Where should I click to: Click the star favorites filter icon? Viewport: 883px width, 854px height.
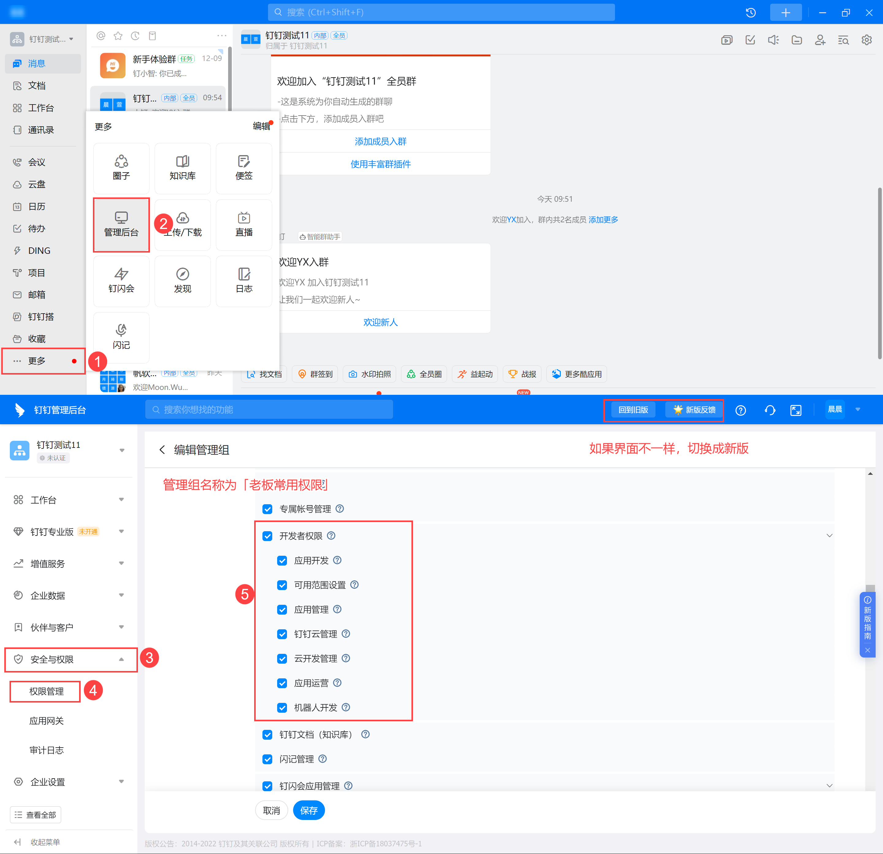click(118, 36)
